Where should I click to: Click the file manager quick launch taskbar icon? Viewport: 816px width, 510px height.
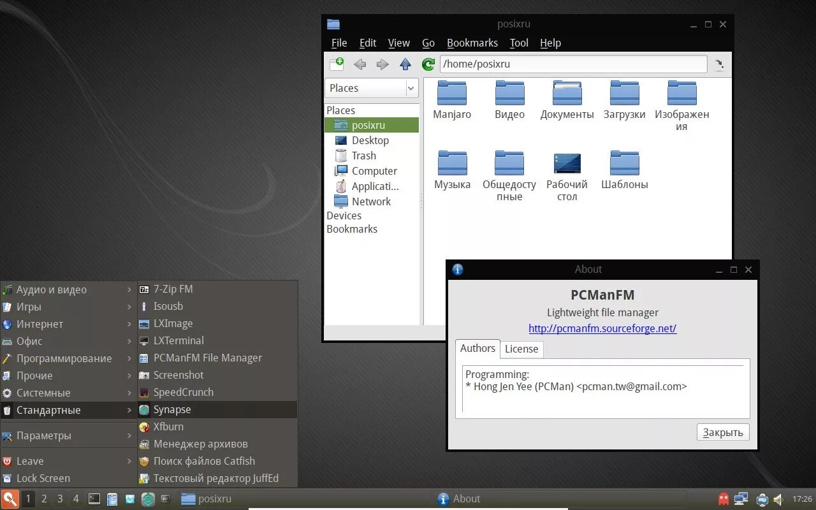click(112, 499)
